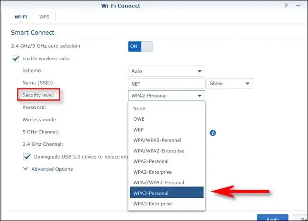The image size is (308, 221).
Task: Click the blue info icon
Action: tap(213, 133)
